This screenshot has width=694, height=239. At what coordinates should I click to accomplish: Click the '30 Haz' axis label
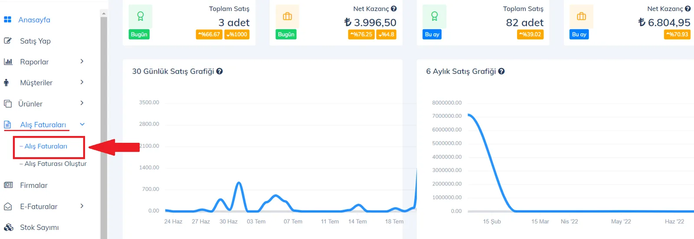pos(228,221)
